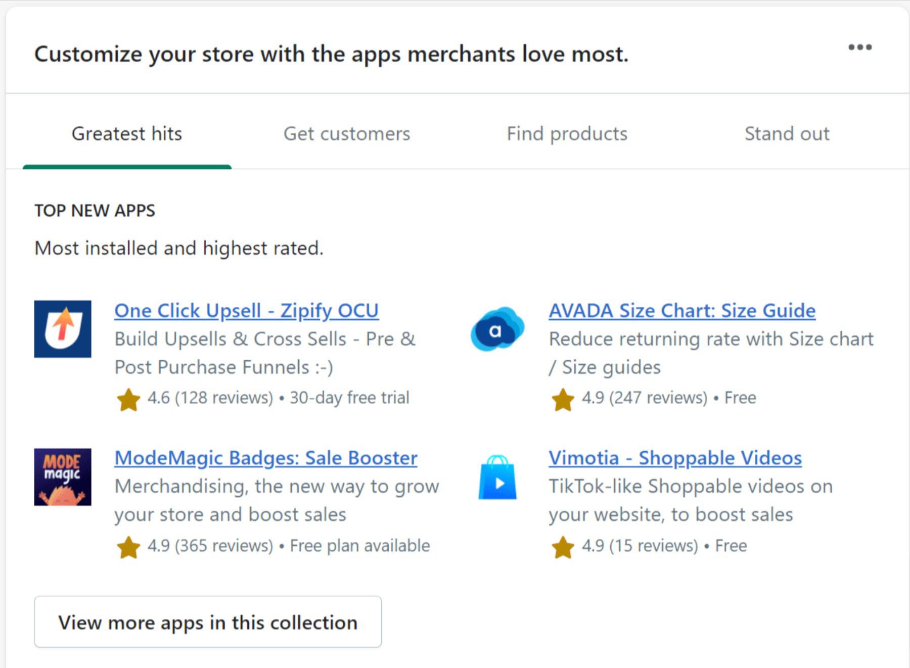Viewport: 910px width, 668px height.
Task: Click the Vimotia shopping bag icon
Action: pos(497,477)
